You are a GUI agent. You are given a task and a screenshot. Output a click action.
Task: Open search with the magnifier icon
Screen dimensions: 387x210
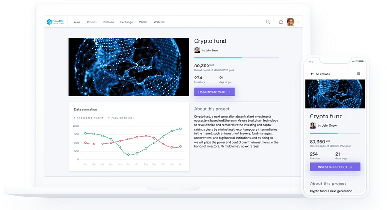268,22
